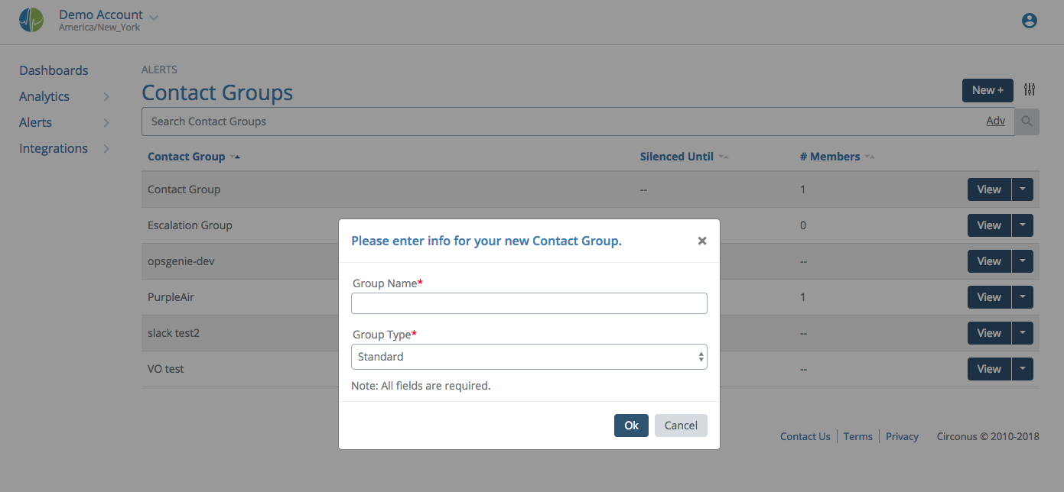Viewport: 1064px width, 492px height.
Task: Select Dashboards in the sidebar
Action: coord(53,70)
